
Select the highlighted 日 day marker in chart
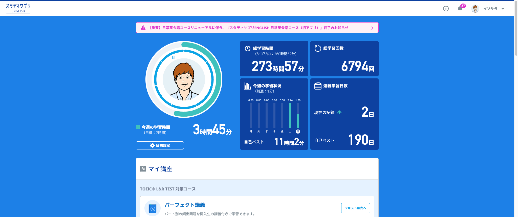tap(298, 131)
